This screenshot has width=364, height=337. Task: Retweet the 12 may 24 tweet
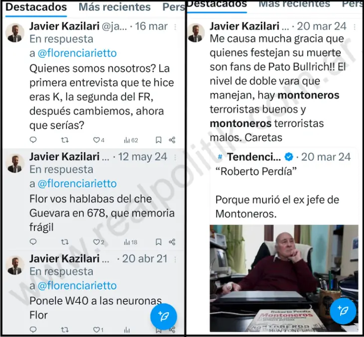coord(65,242)
